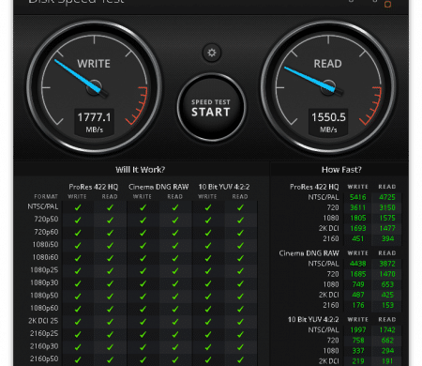Select the 10 Bit YUV 1080 read value 294
Viewport: 422px width, 366px height.
point(387,350)
